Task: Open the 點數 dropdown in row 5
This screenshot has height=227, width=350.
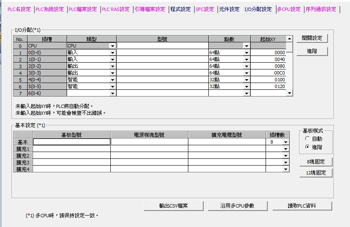Action: point(246,80)
